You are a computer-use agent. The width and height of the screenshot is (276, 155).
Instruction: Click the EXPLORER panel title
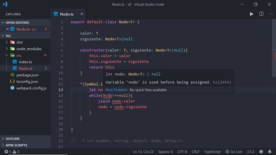13,14
